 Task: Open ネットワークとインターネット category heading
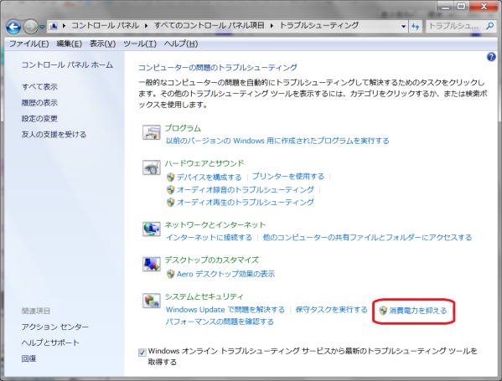pos(215,225)
